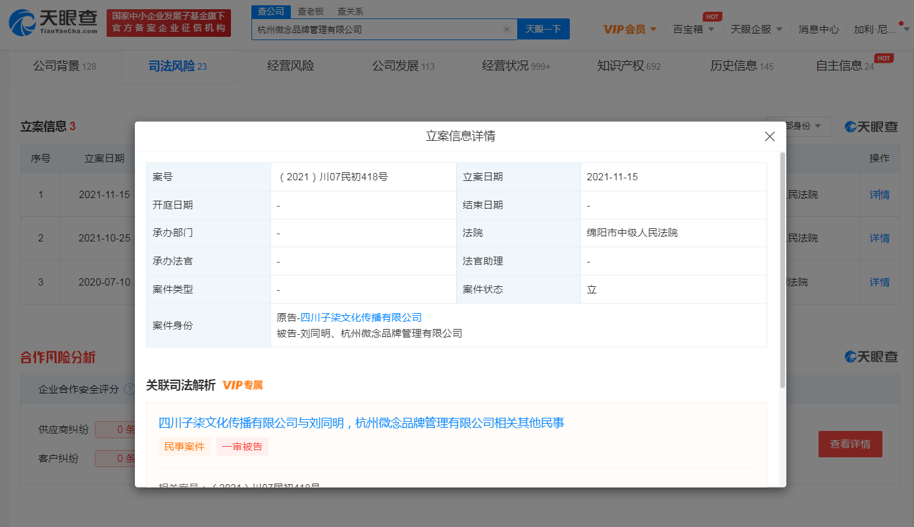Click the help icon beside 企业合作安全评分
Image resolution: width=914 pixels, height=527 pixels.
(129, 389)
